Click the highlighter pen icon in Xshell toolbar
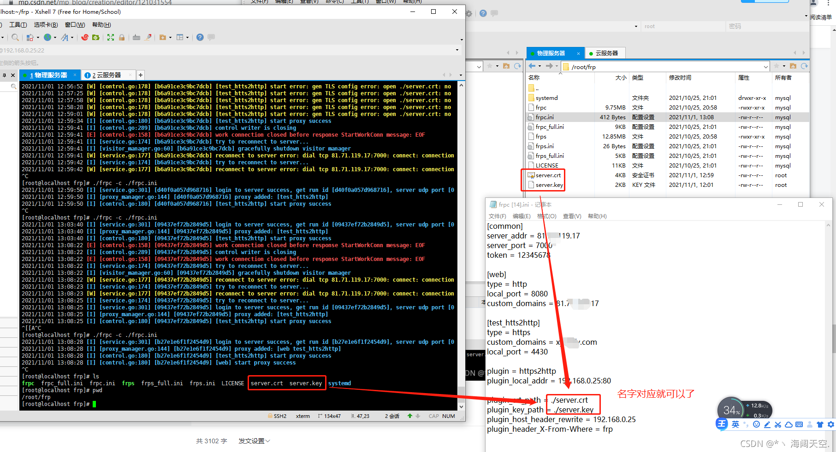The image size is (836, 452). 148,37
